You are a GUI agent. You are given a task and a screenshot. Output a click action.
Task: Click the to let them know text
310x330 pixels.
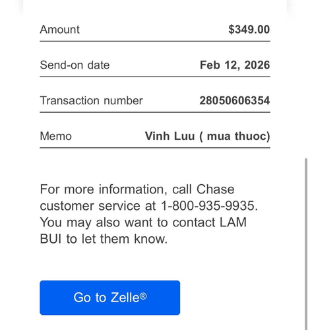click(x=117, y=239)
